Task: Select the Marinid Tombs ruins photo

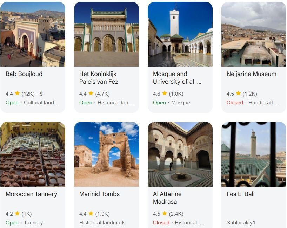Action: click(107, 154)
